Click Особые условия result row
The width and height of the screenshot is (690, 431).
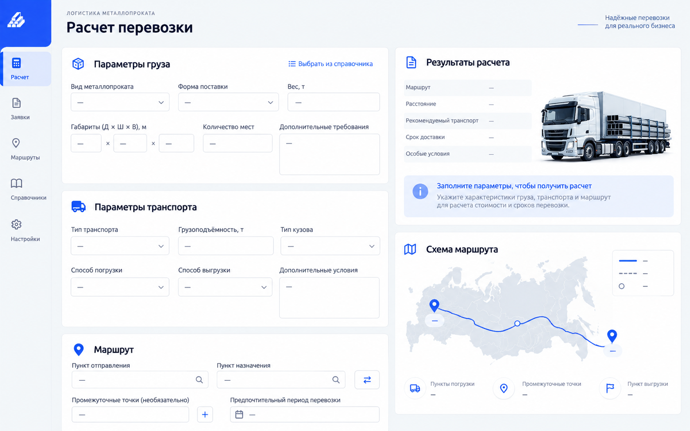point(468,154)
